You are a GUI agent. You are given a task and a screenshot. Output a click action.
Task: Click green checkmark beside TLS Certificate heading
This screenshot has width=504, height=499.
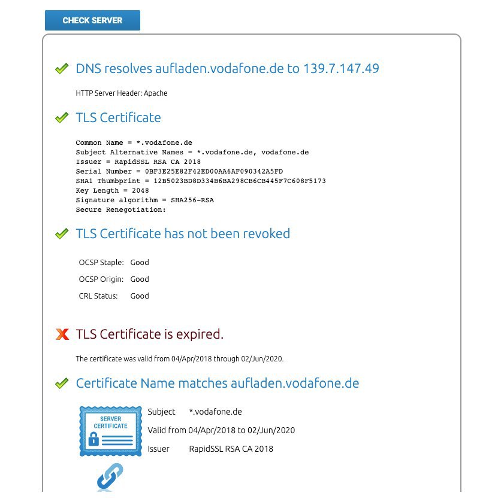[62, 117]
